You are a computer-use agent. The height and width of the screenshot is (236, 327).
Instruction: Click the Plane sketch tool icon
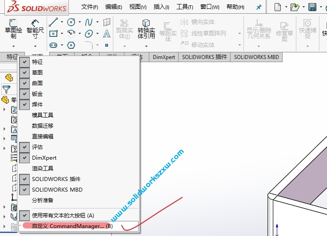coord(107,22)
